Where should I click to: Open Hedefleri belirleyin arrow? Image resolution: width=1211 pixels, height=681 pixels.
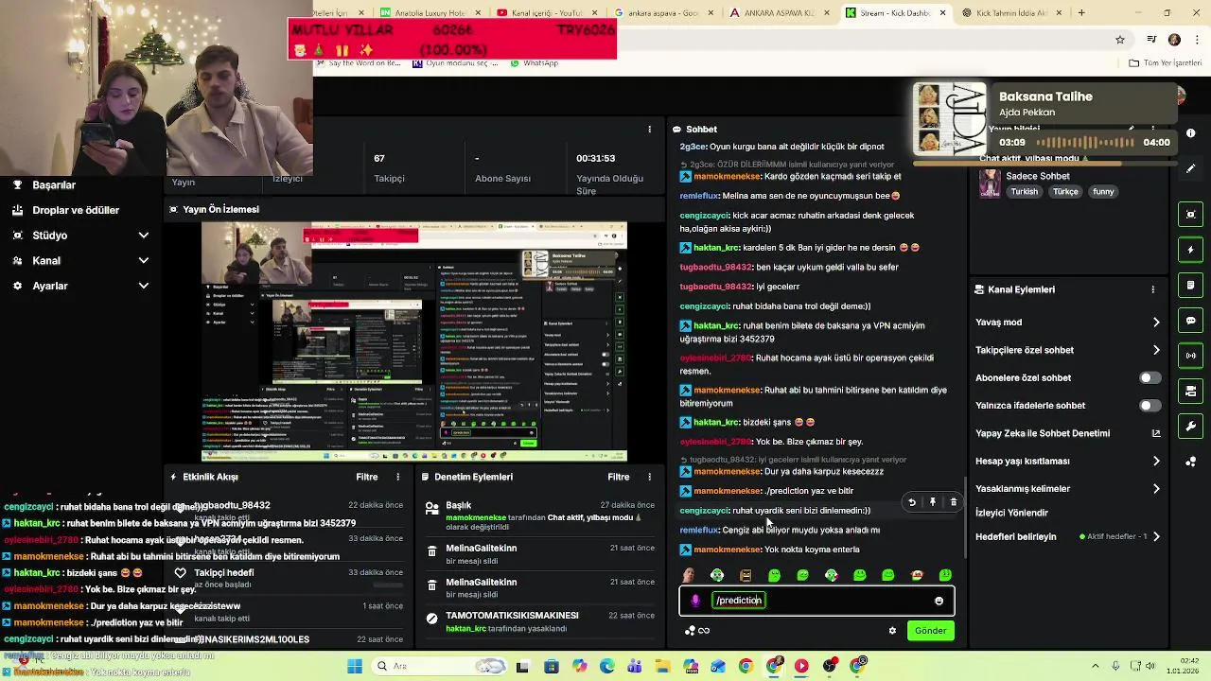click(x=1156, y=536)
